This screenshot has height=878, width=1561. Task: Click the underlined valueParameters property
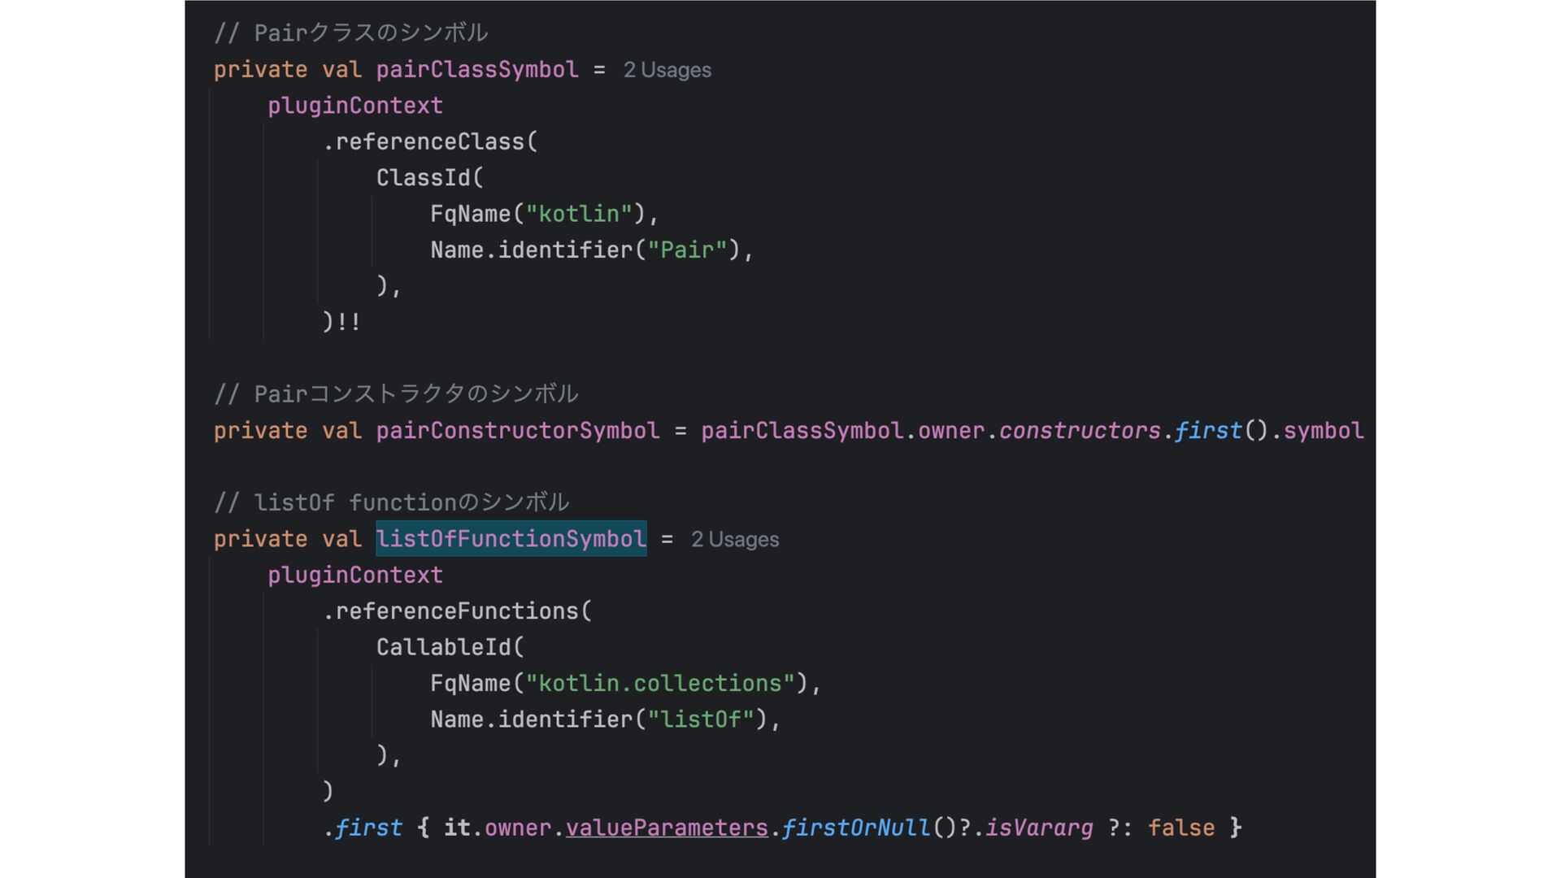click(x=667, y=828)
